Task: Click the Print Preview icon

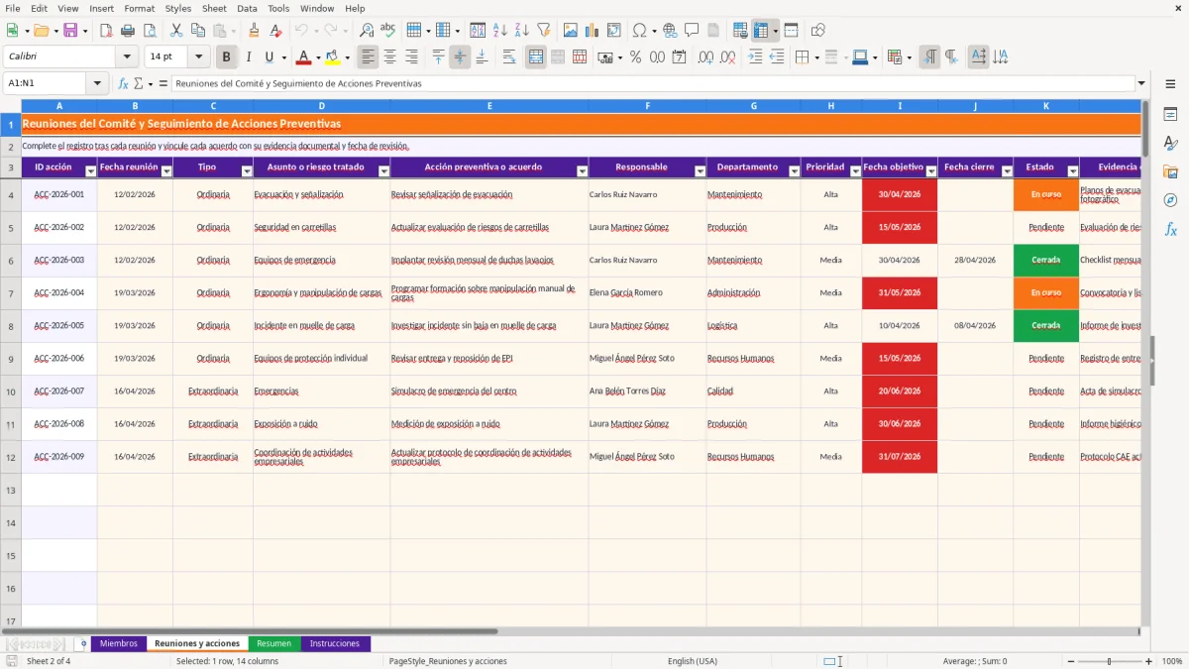Action: (150, 31)
